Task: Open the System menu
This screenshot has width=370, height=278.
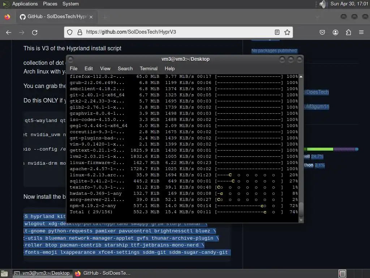Action: coord(70,4)
